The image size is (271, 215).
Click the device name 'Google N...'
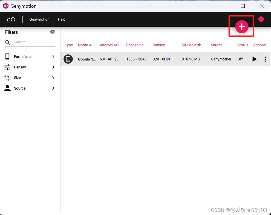click(x=87, y=59)
